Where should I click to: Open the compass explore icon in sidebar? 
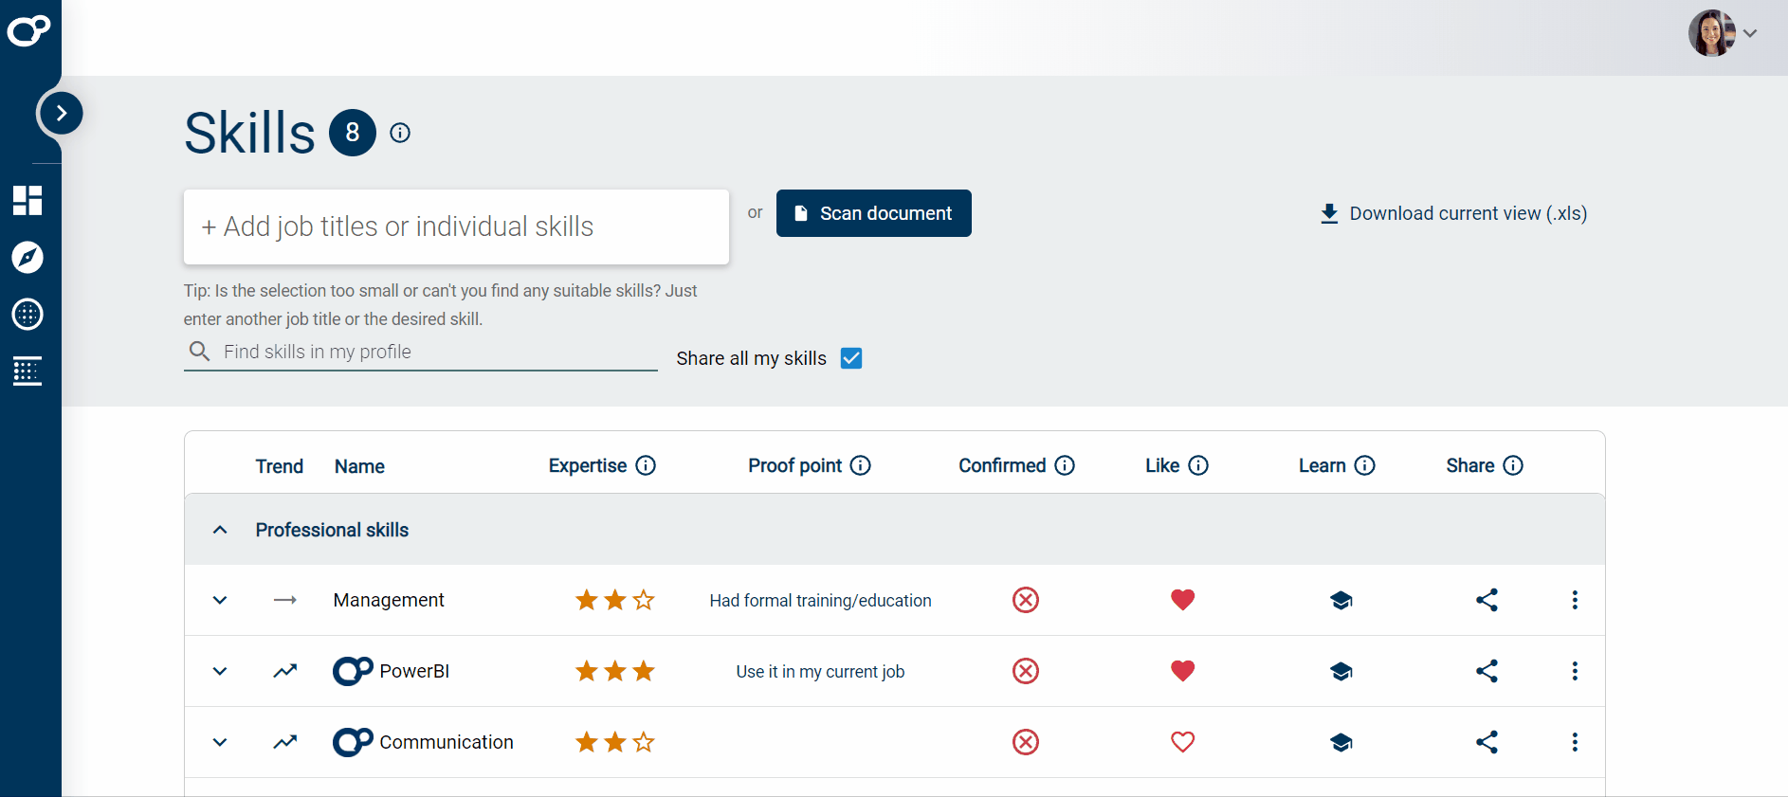27,258
